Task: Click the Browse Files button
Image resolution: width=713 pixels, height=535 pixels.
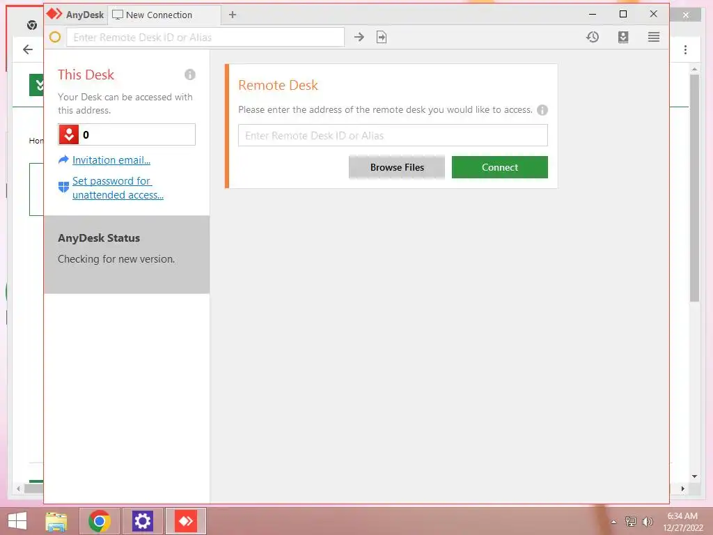Action: tap(396, 167)
